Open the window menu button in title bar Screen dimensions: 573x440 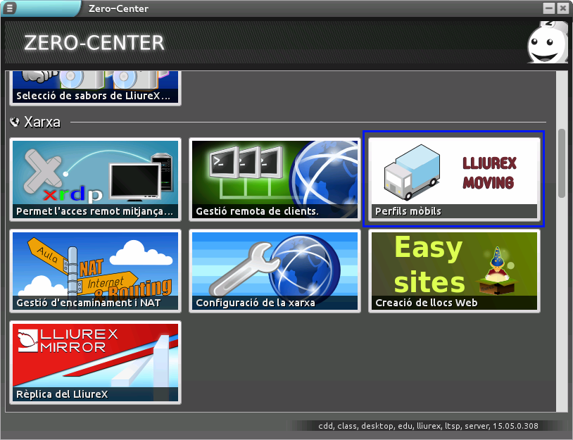point(10,8)
